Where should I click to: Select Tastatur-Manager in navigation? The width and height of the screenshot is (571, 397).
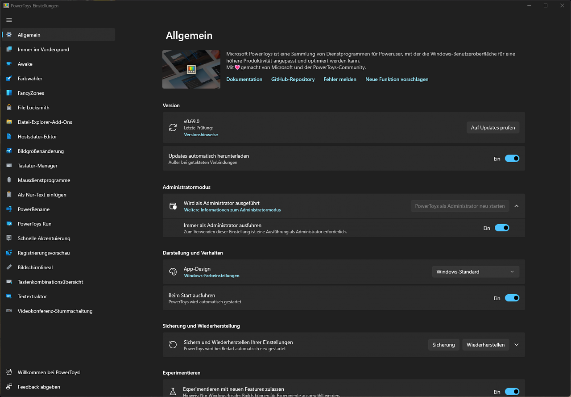(58, 166)
